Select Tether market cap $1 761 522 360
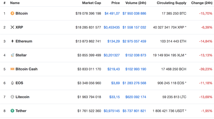The width and height of the screenshot is (214, 119). click(89, 111)
